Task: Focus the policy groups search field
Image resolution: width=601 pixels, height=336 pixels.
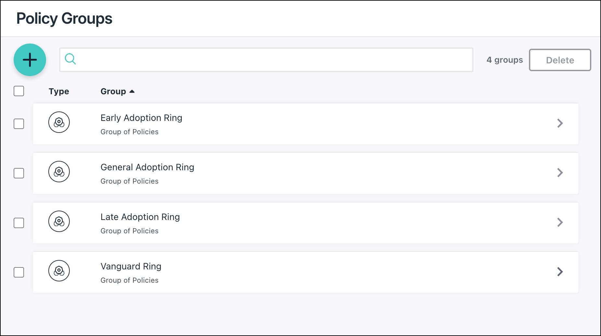Action: tap(273, 60)
